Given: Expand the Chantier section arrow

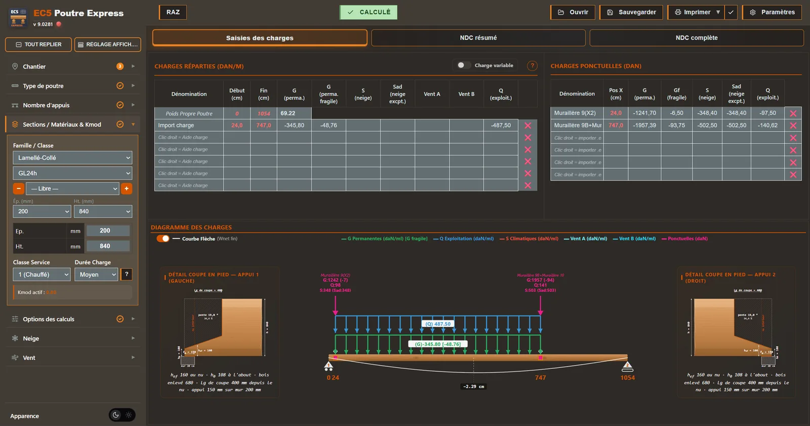Looking at the screenshot, I should click(x=133, y=66).
